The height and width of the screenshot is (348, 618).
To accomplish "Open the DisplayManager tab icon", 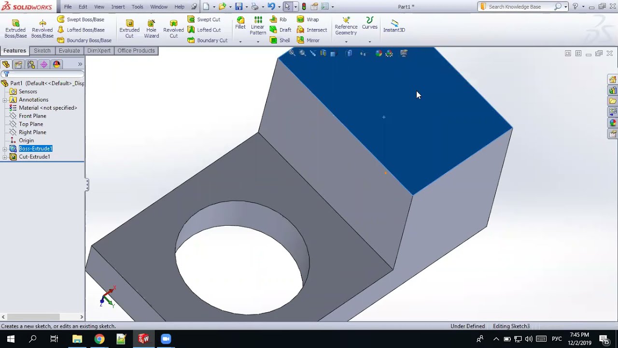I will coord(56,64).
